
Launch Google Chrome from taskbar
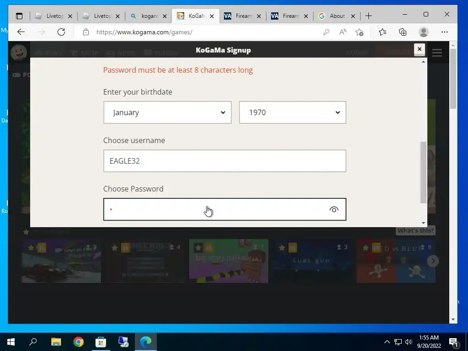point(79,342)
